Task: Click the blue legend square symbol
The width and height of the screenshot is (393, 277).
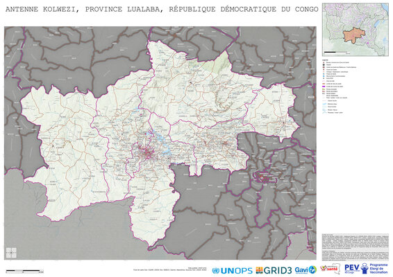Action: [324, 76]
